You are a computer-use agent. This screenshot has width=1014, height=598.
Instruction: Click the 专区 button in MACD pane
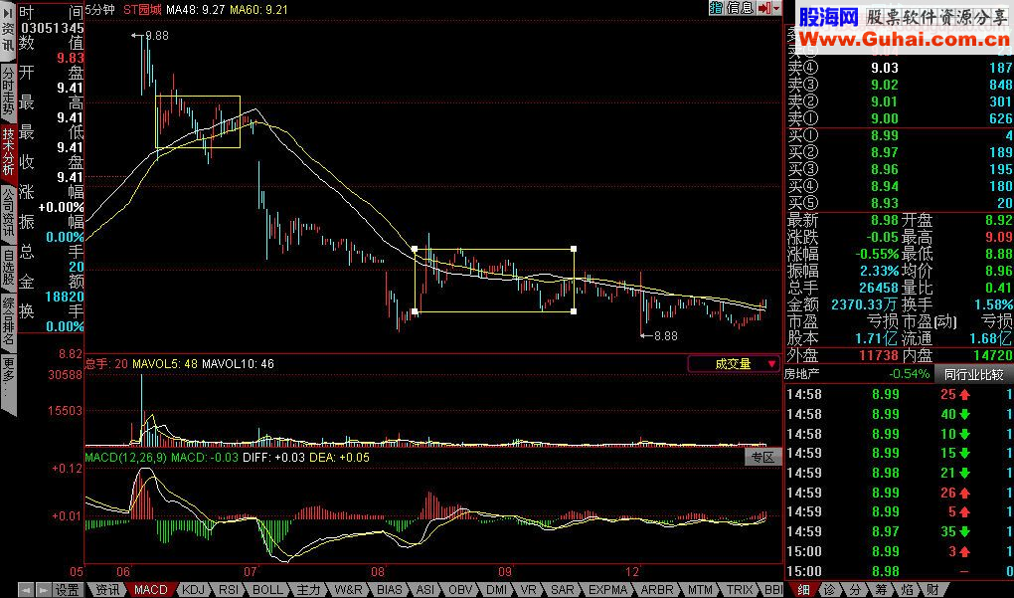point(762,457)
